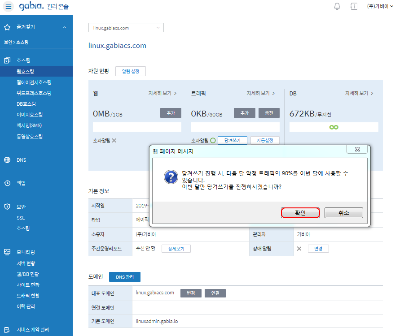Click the web 초과알림 X status icon
The width and height of the screenshot is (395, 336).
(x=114, y=140)
